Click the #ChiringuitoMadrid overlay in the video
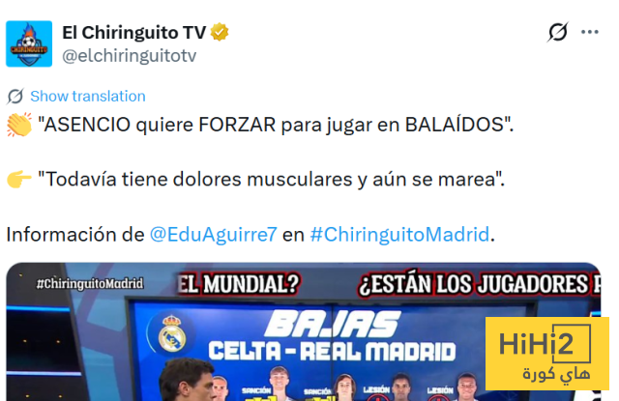This screenshot has height=401, width=619. (90, 284)
